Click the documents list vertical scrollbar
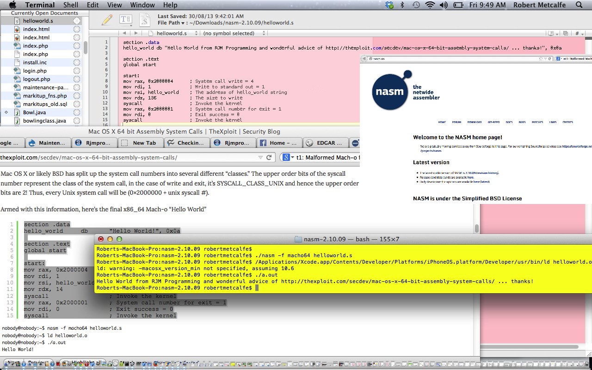This screenshot has height=370, width=592. point(85,48)
